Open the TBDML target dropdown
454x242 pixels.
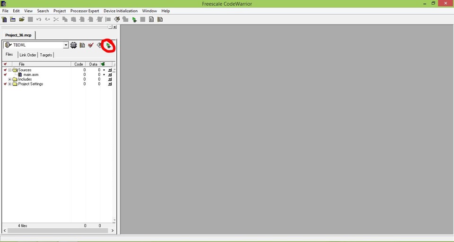[66, 45]
